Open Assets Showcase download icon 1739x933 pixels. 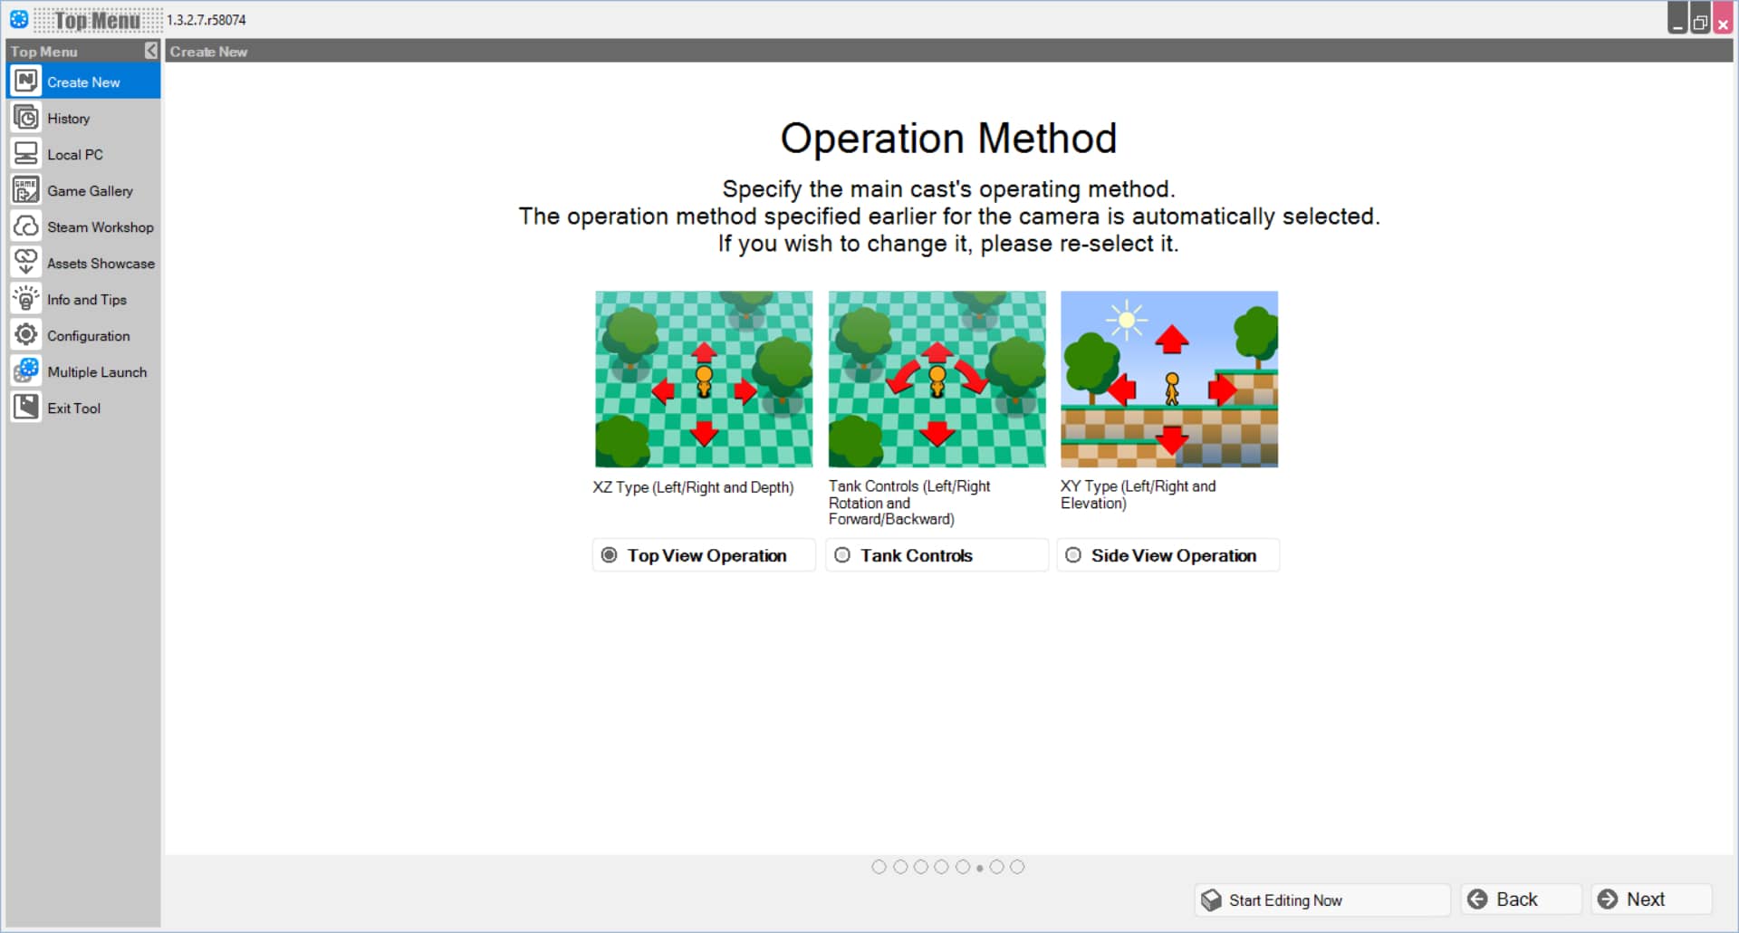26,263
